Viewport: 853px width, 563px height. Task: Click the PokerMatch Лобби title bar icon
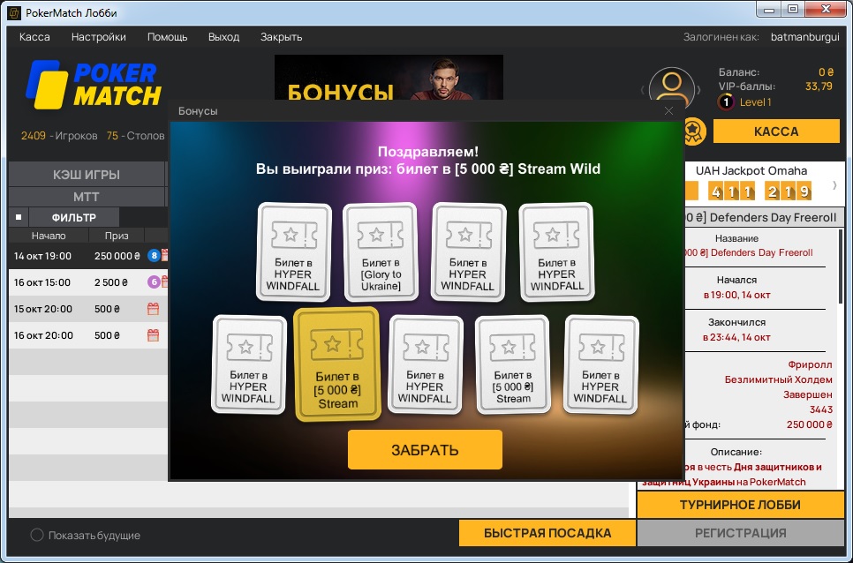coord(14,12)
